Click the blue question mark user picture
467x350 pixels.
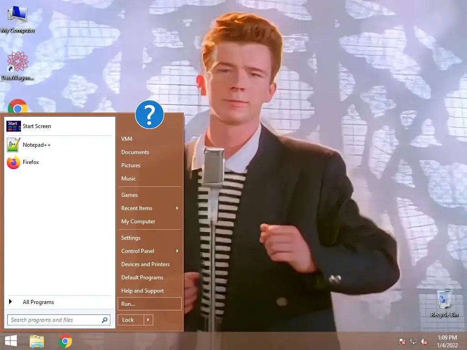150,114
